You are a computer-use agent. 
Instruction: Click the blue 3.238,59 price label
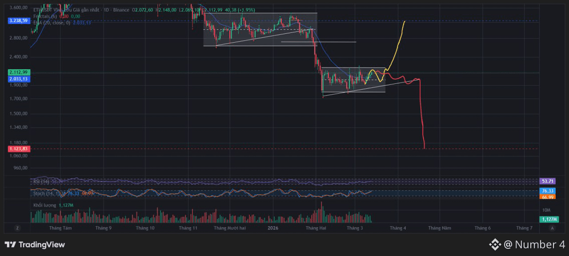pyautogui.click(x=19, y=20)
